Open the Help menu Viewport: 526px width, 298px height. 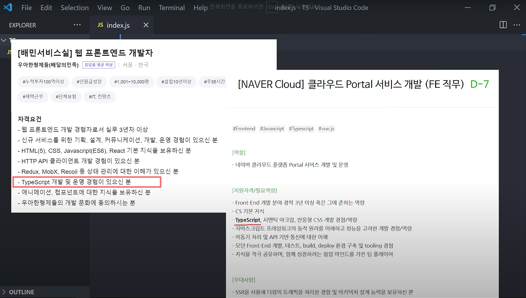click(200, 8)
